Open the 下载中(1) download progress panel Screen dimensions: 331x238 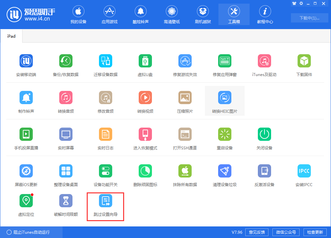309,18
